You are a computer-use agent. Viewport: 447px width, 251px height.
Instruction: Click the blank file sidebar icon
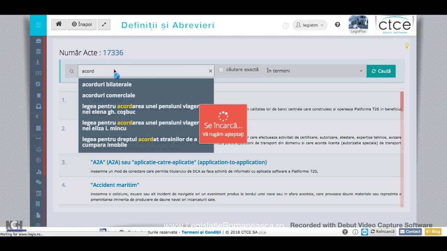(x=38, y=215)
